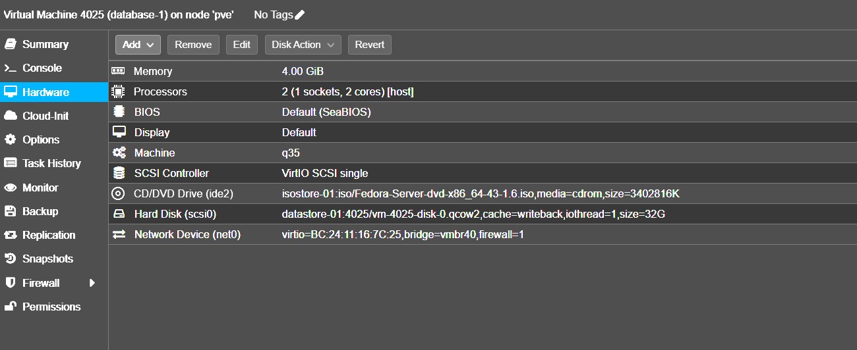Click the Processors CPU chip icon
The image size is (857, 350).
pos(119,91)
